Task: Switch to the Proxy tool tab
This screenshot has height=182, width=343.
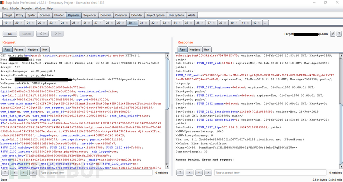Action: [20, 15]
